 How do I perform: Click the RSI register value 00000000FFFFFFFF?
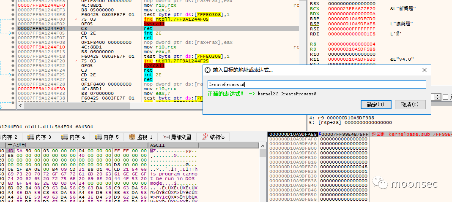[352, 29]
